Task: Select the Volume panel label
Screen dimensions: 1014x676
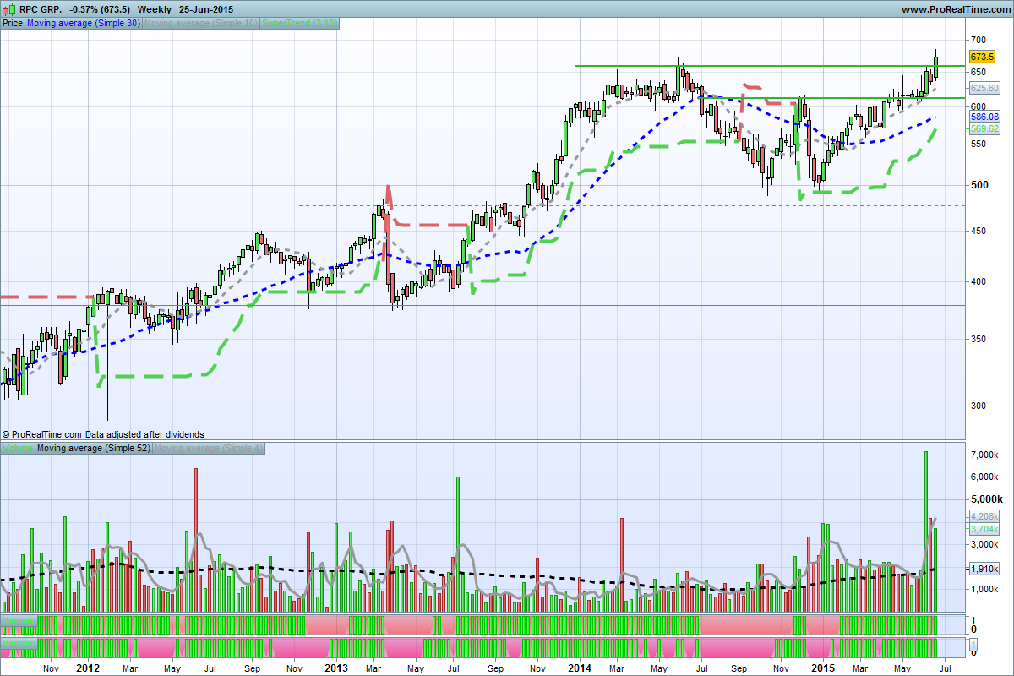Action: click(x=18, y=448)
